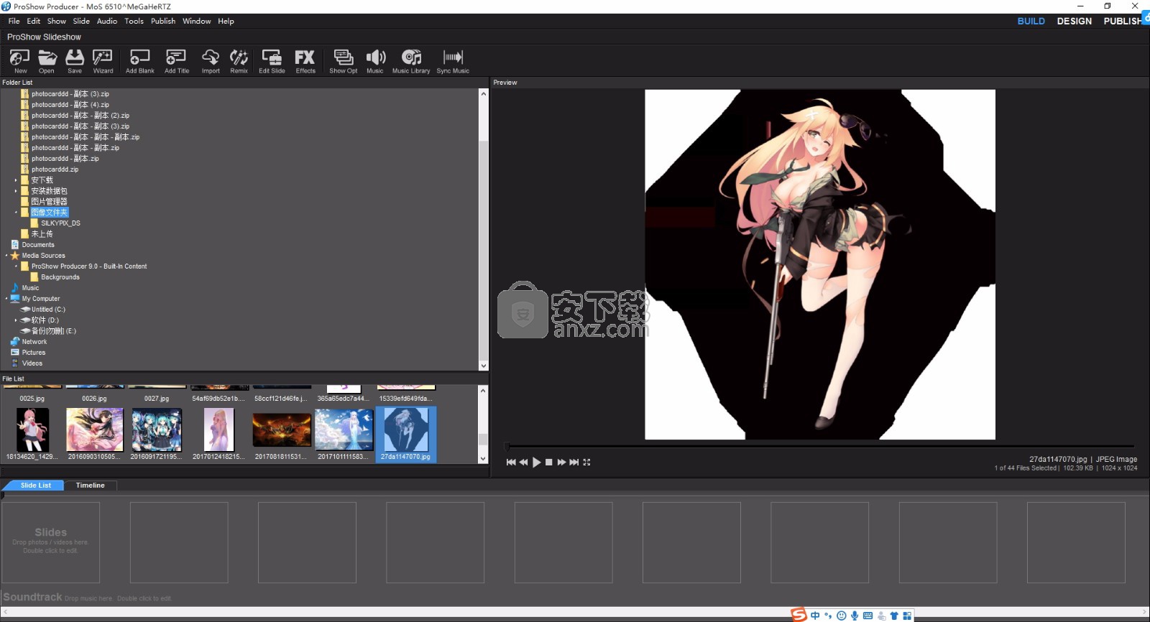
Task: Select the Documents tree item
Action: pyautogui.click(x=38, y=245)
